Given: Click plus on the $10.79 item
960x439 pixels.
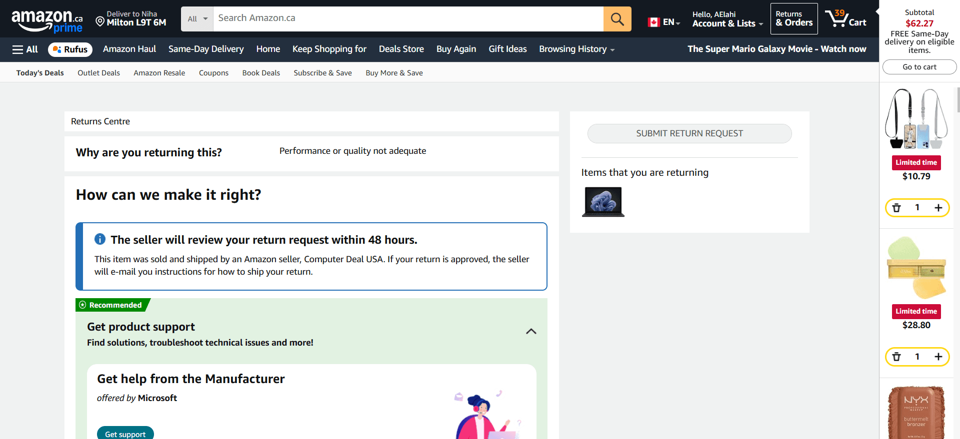Looking at the screenshot, I should [938, 208].
